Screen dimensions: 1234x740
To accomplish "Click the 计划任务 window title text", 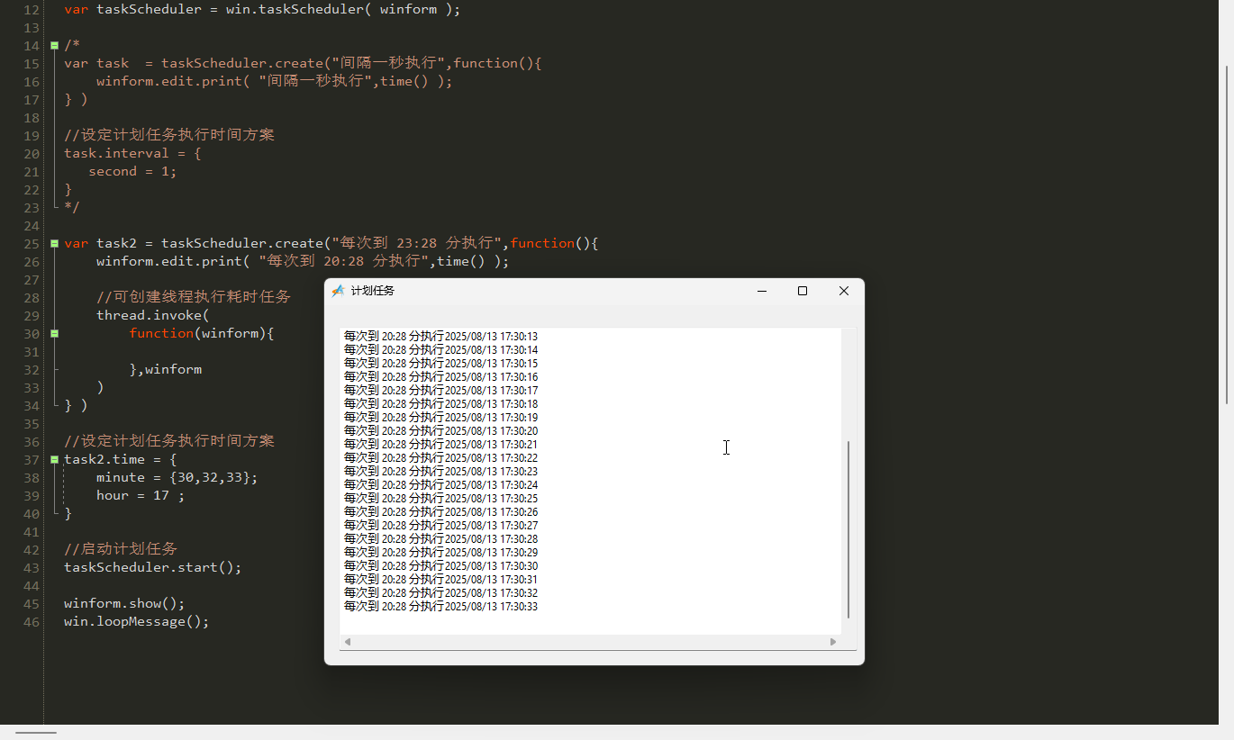I will point(373,291).
